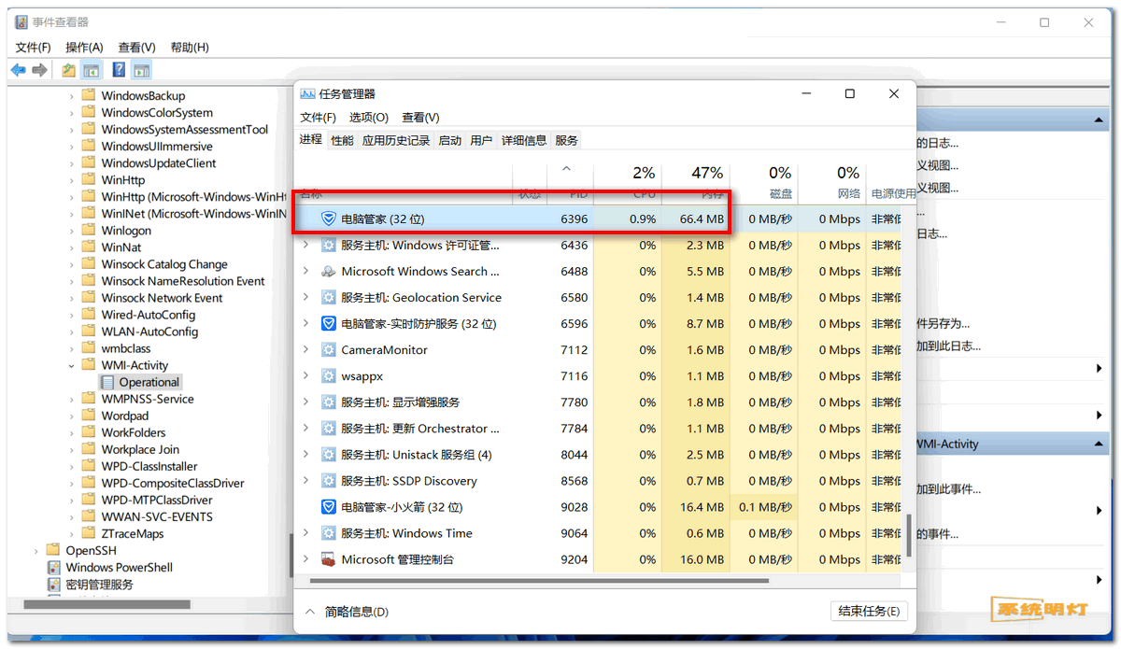Open 选项(O) menu in Task Manager

(x=369, y=117)
